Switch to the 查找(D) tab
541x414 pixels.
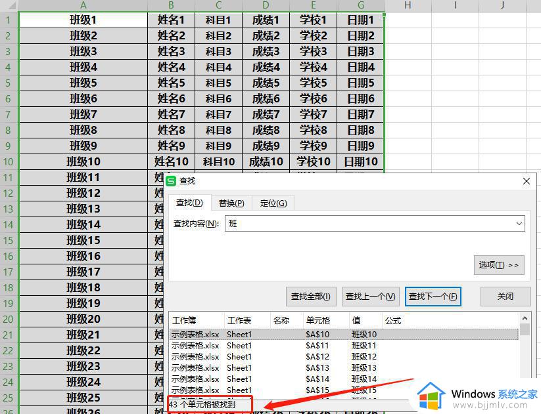point(189,203)
